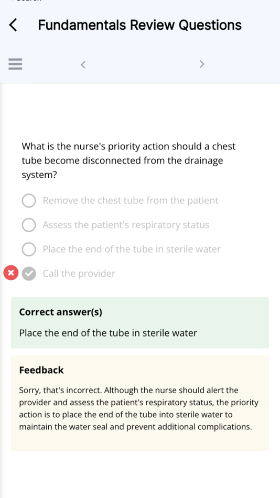280x498 pixels.
Task: Click the red incorrect X icon
Action: [x=11, y=273]
